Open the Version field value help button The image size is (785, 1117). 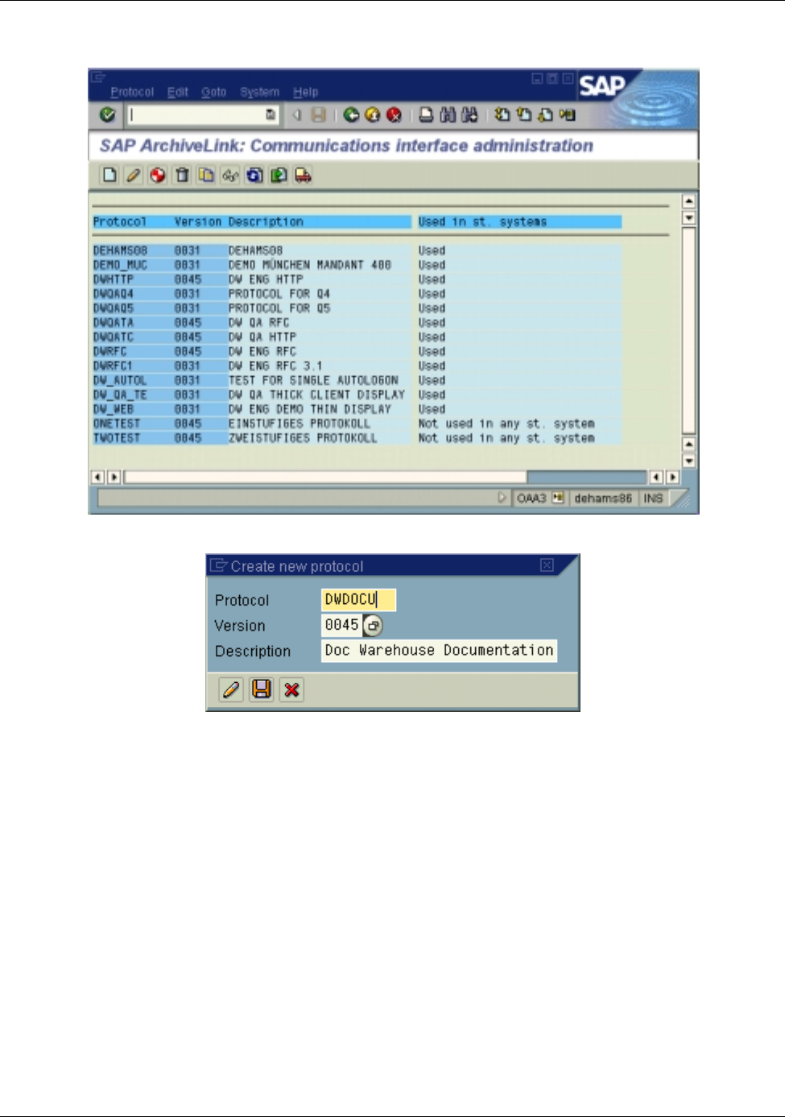click(373, 625)
